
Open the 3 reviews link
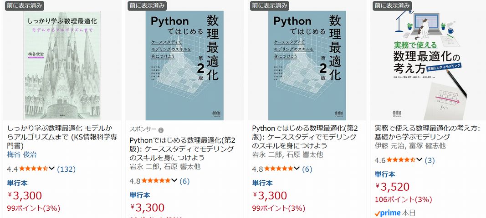click(x=430, y=160)
